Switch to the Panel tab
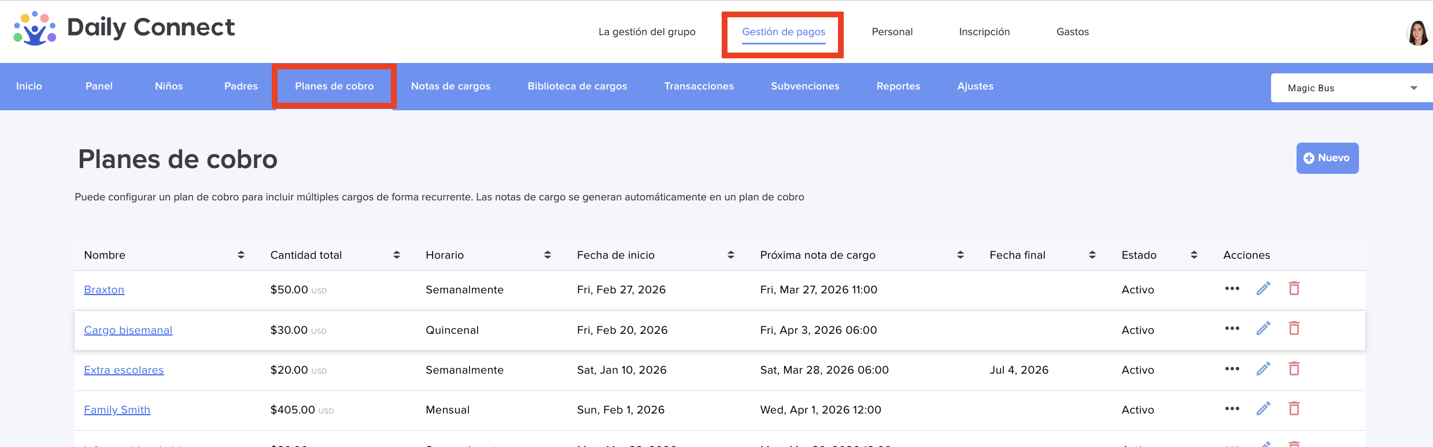 coord(99,86)
